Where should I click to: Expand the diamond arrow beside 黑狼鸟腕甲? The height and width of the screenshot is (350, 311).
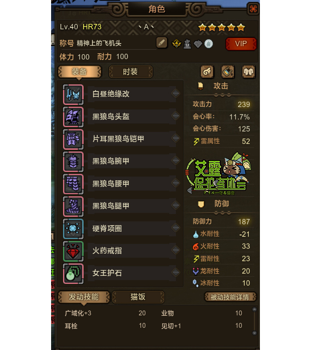tap(176, 160)
